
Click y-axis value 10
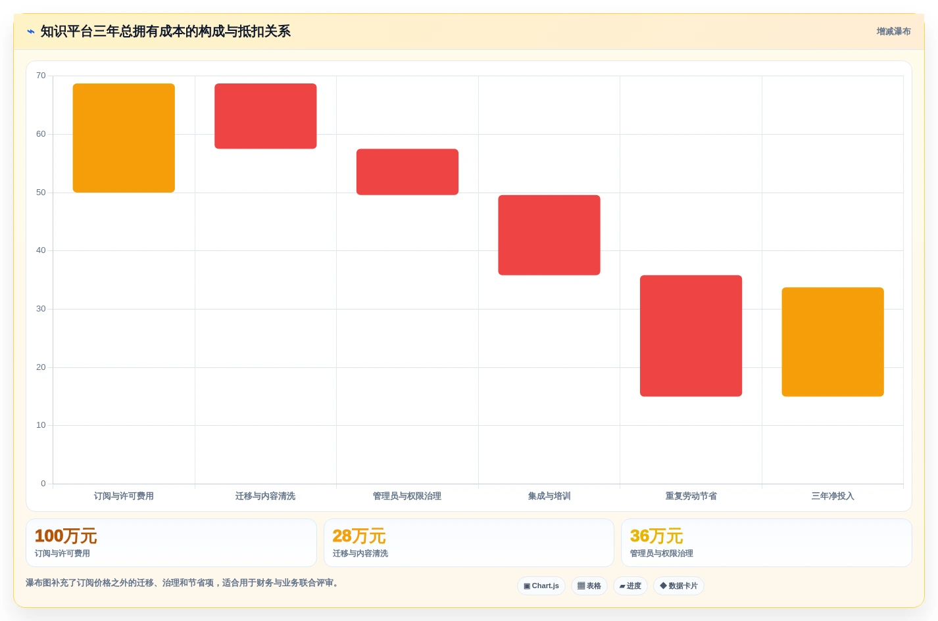[41, 425]
